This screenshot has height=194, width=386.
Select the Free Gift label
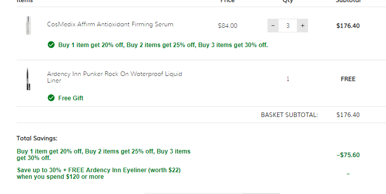70,98
